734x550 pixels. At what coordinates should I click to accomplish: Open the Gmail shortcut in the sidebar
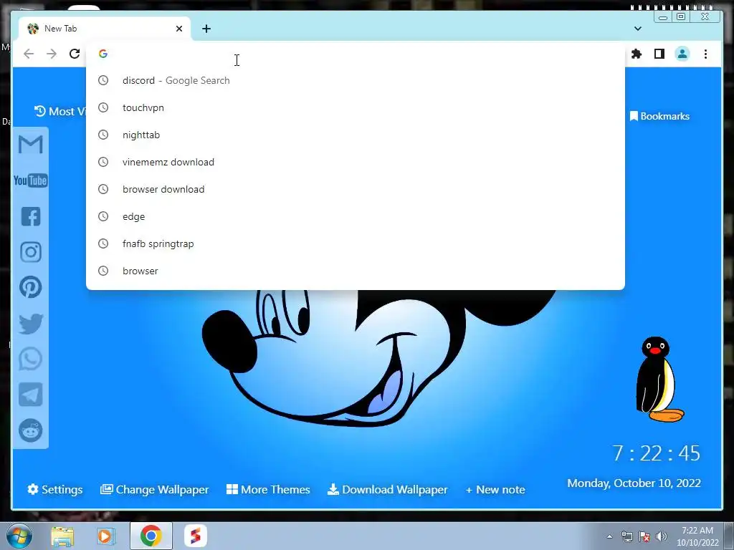click(30, 144)
